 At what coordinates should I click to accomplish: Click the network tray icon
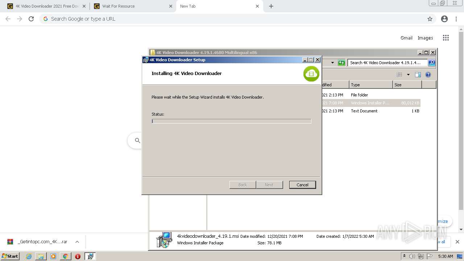(420, 256)
